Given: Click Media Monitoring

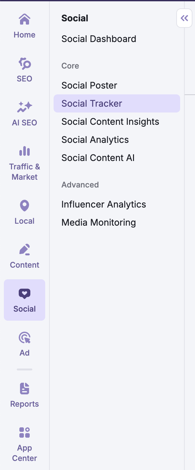Looking at the screenshot, I should pyautogui.click(x=98, y=222).
